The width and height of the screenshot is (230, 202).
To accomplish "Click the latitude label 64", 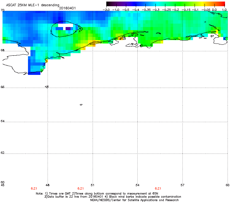I will tap(2, 121).
